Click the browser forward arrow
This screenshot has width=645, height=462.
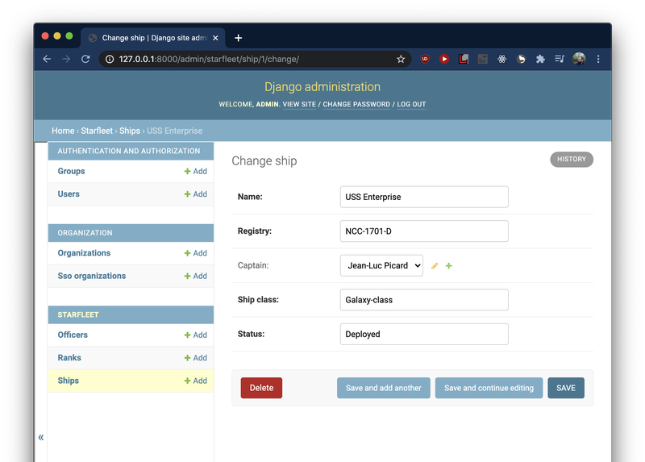[x=66, y=59]
